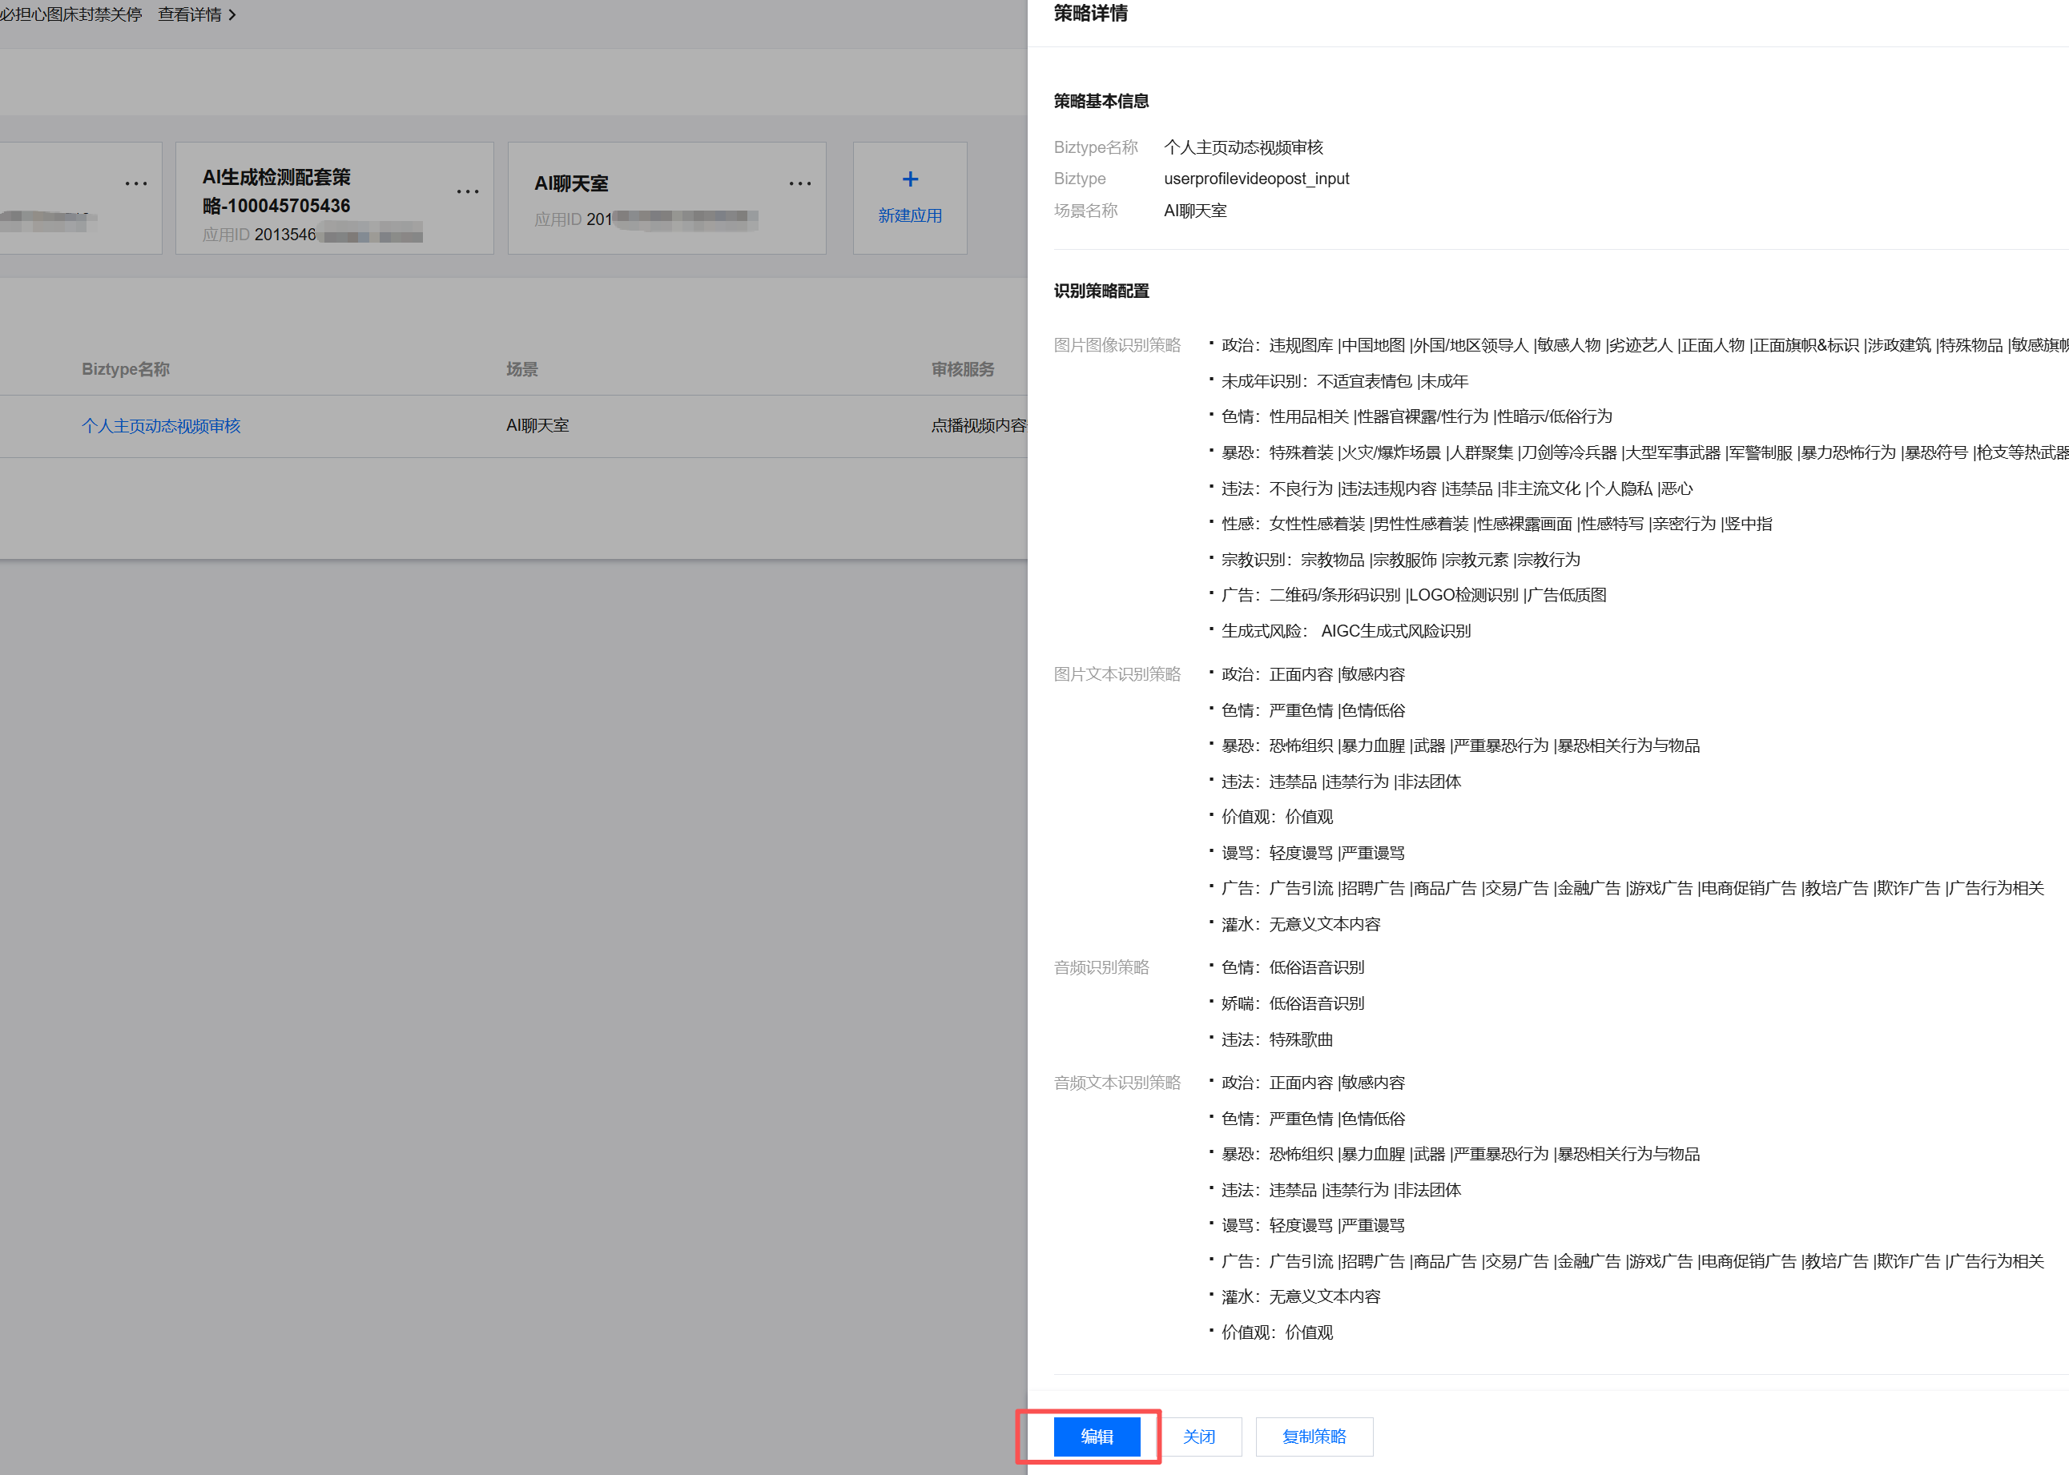Click the 新建应用 label
Viewport: 2069px width, 1475px height.
click(x=910, y=215)
